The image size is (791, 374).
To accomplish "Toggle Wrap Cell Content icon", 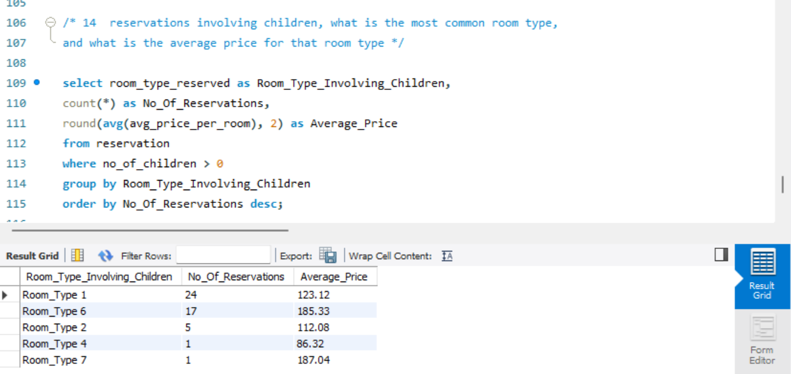I will pyautogui.click(x=447, y=256).
